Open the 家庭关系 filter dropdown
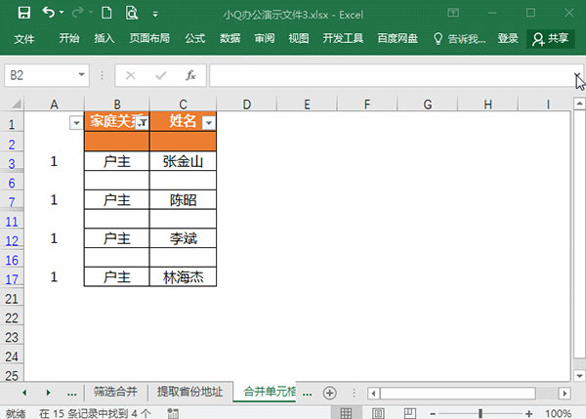Screen dimensions: 586x419 [x=143, y=123]
